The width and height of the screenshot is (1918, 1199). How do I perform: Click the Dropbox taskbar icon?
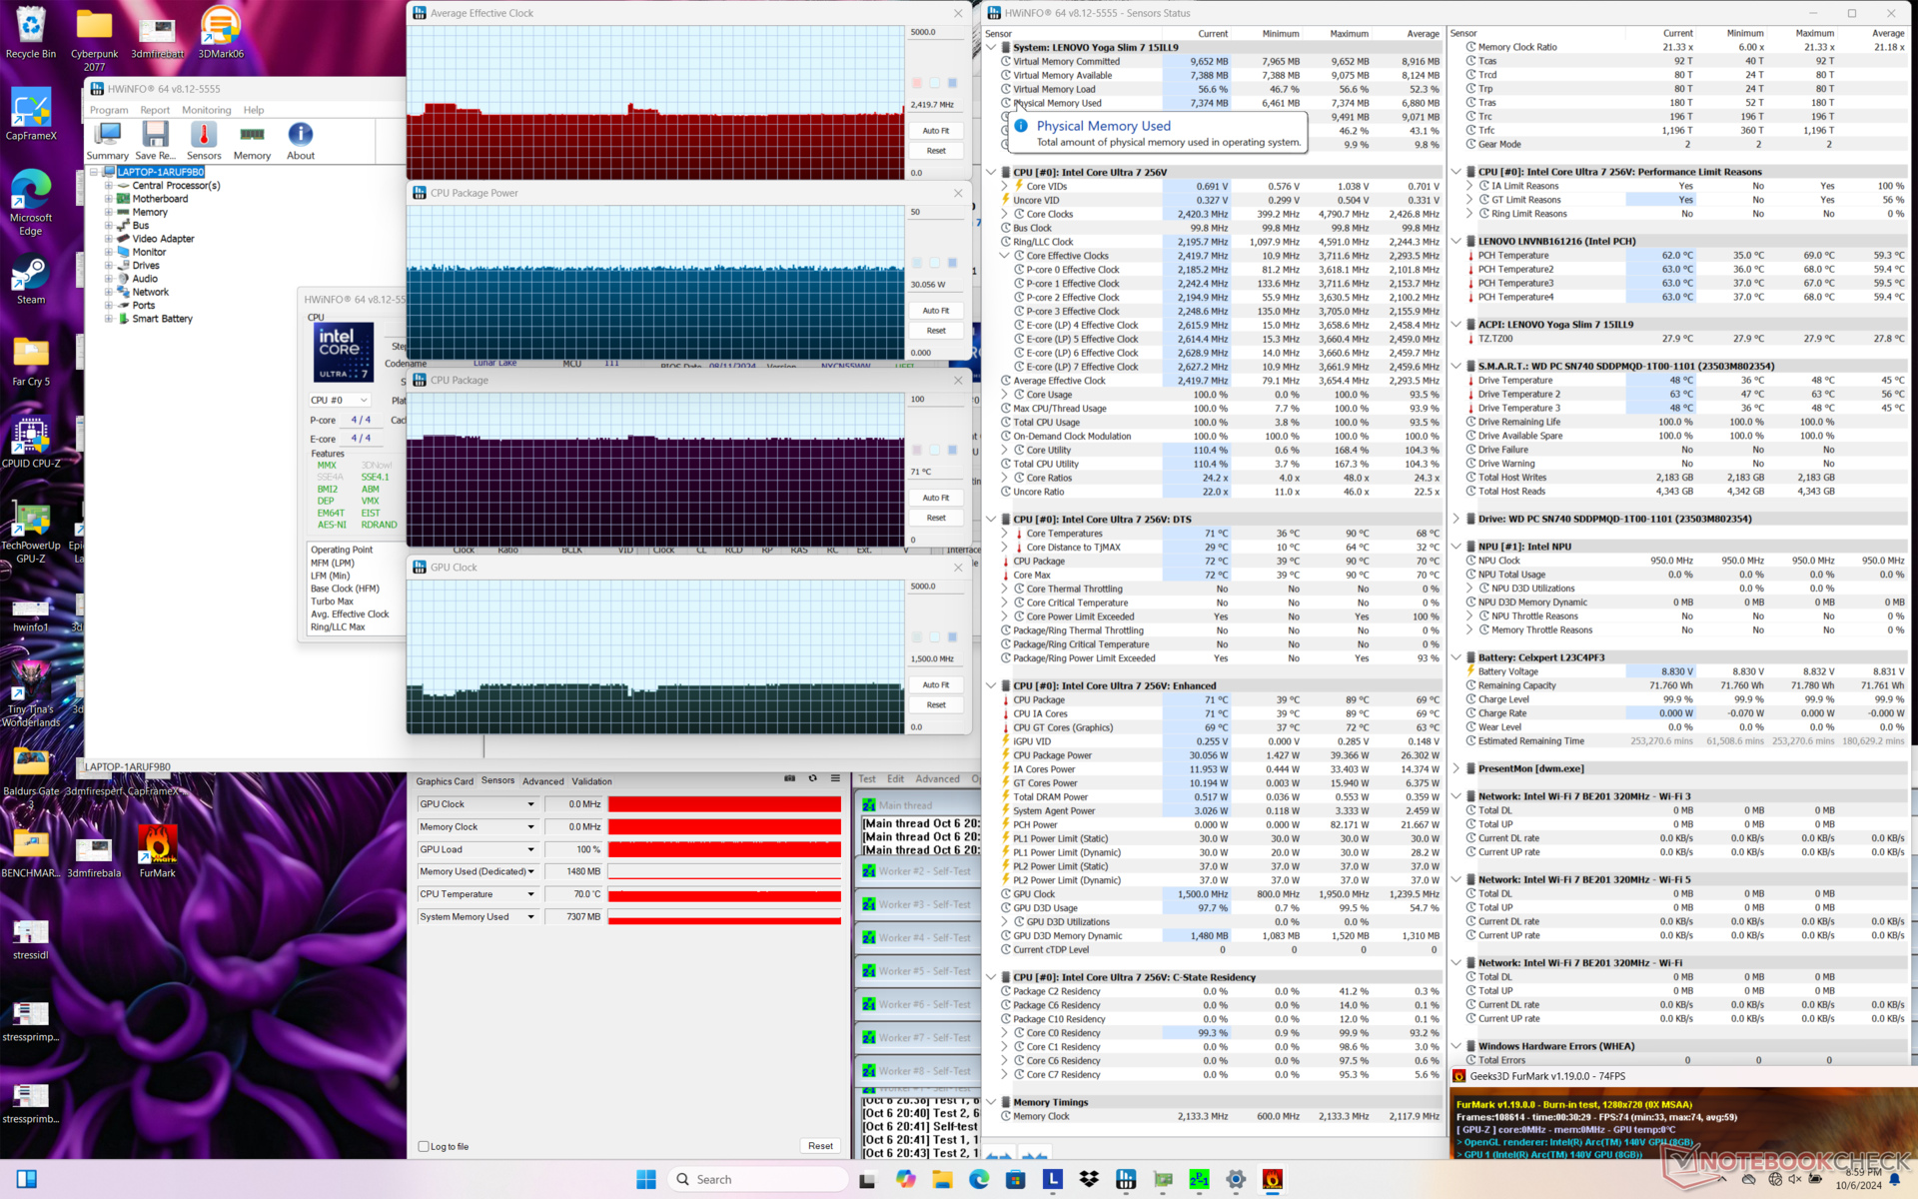point(1089,1179)
